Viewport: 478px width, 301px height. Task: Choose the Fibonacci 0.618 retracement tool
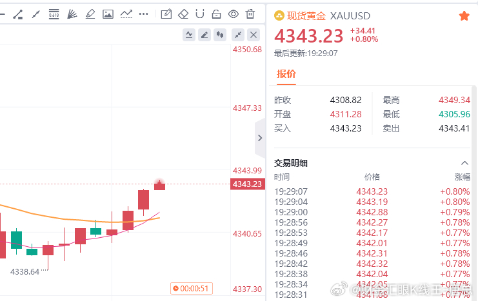click(x=54, y=14)
